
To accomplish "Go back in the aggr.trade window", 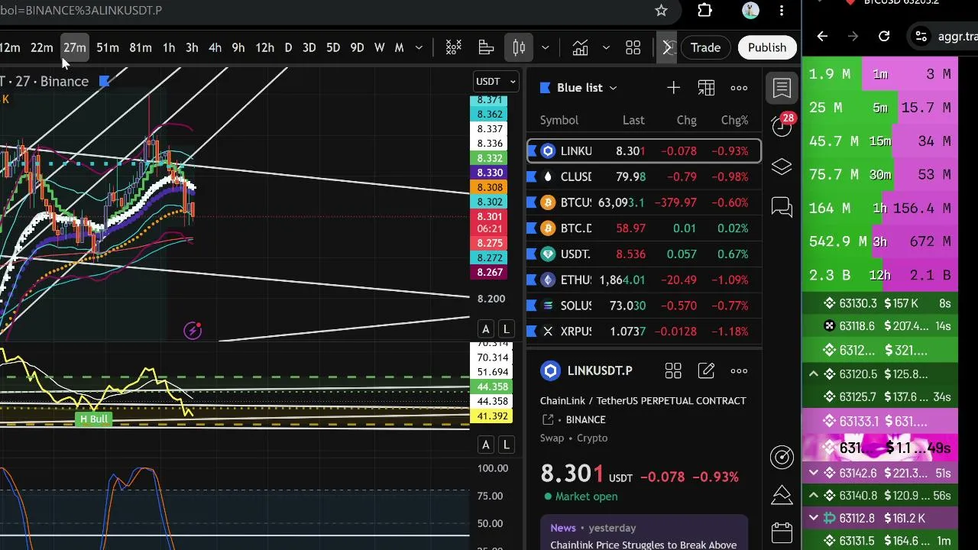I will click(x=822, y=36).
